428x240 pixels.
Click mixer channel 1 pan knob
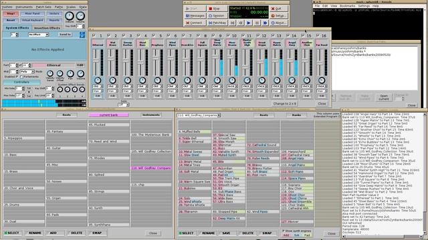pyautogui.click(x=98, y=80)
